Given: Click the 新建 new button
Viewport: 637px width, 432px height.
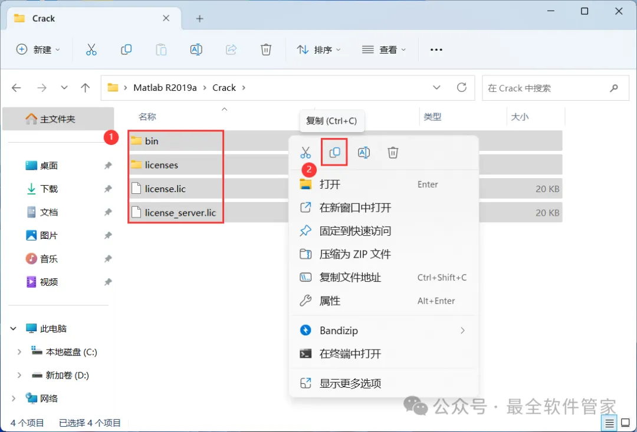Looking at the screenshot, I should click(38, 50).
